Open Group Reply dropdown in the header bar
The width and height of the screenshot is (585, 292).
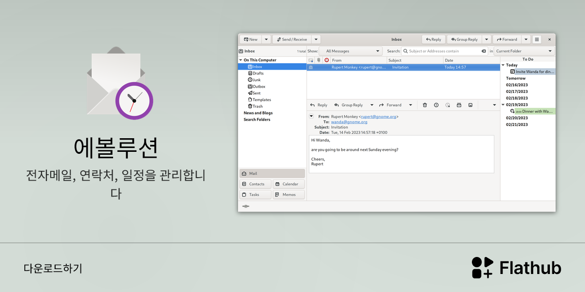pyautogui.click(x=487, y=39)
